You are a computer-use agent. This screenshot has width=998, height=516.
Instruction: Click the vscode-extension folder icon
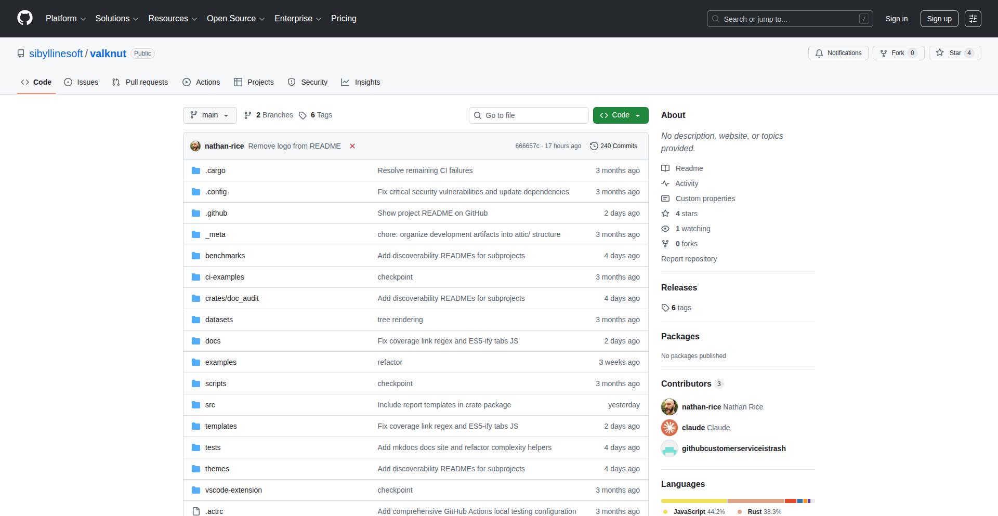[x=196, y=490]
